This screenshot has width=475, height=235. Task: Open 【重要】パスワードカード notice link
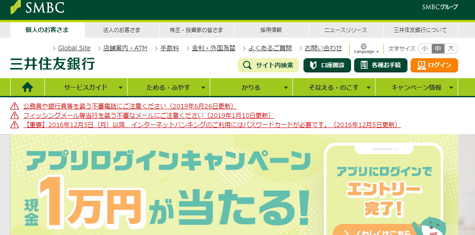tap(212, 125)
